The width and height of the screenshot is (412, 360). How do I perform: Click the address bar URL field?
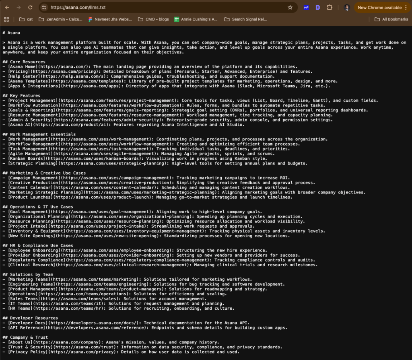click(x=161, y=7)
